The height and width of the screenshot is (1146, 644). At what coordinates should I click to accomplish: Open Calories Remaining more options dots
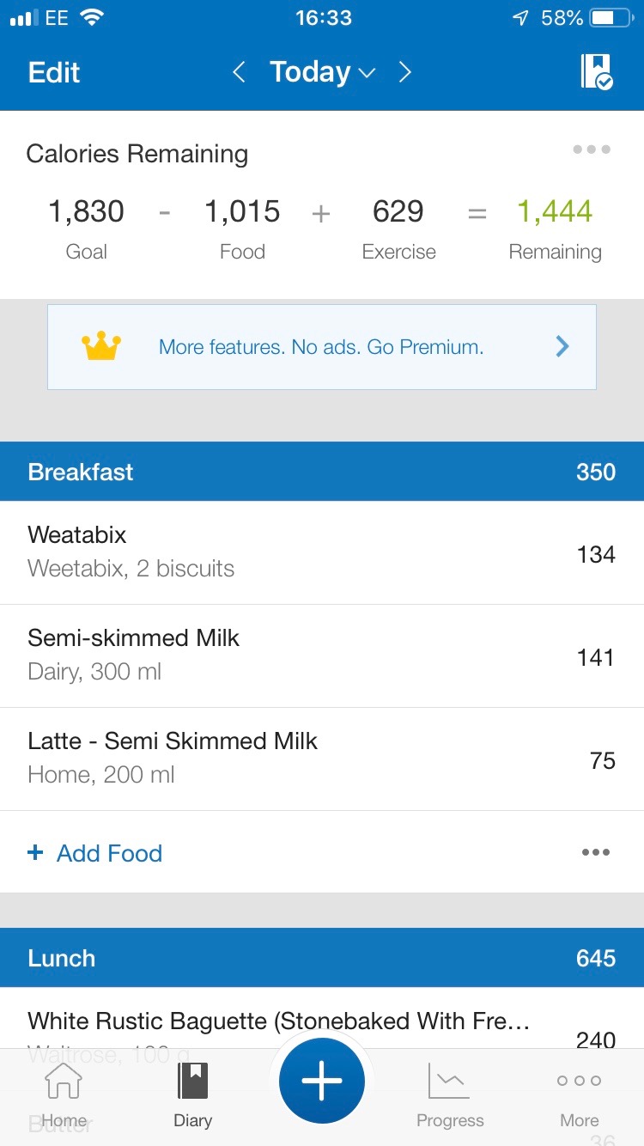point(592,149)
